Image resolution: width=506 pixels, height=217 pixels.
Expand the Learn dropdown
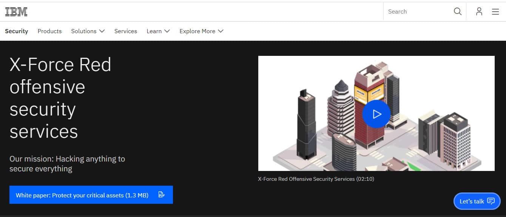(158, 31)
